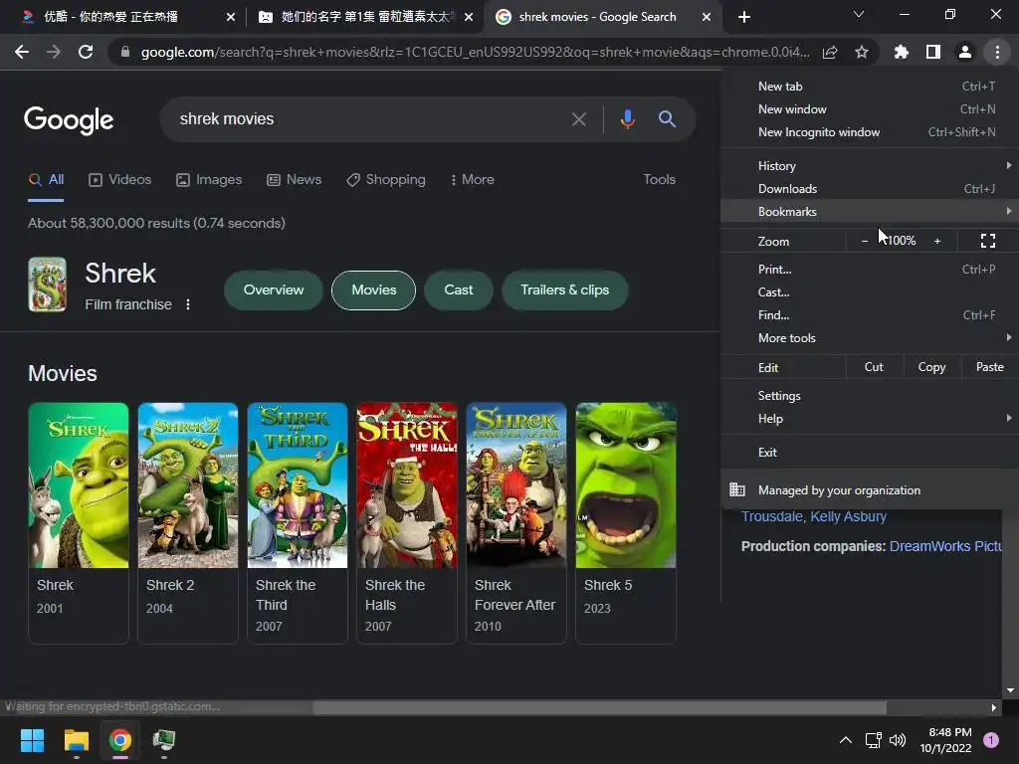Go forward one page in history
The image size is (1019, 764).
click(54, 52)
